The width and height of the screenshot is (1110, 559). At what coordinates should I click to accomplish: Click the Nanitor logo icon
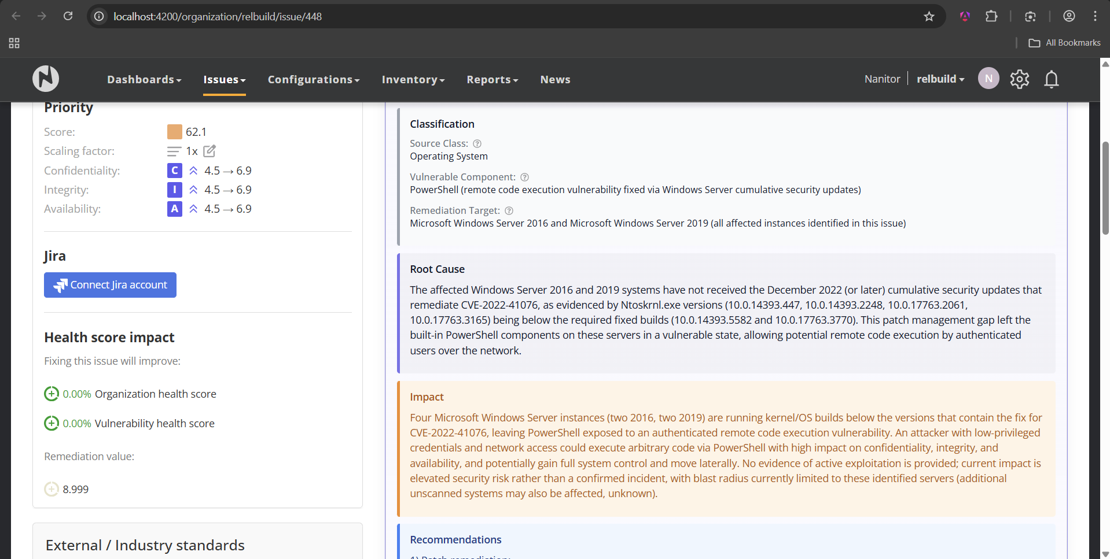[46, 79]
